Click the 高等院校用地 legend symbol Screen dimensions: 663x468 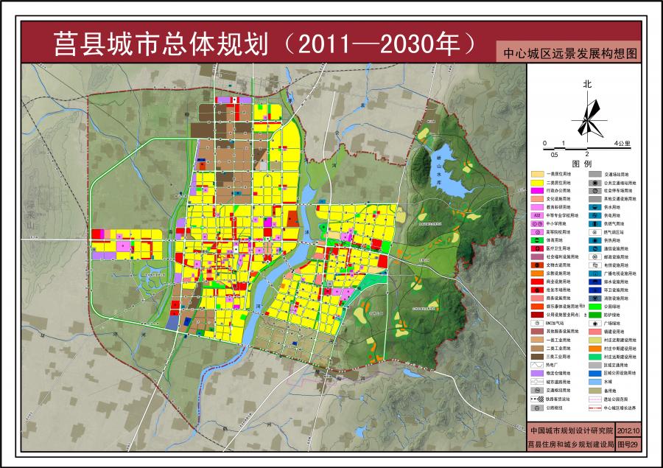point(538,232)
